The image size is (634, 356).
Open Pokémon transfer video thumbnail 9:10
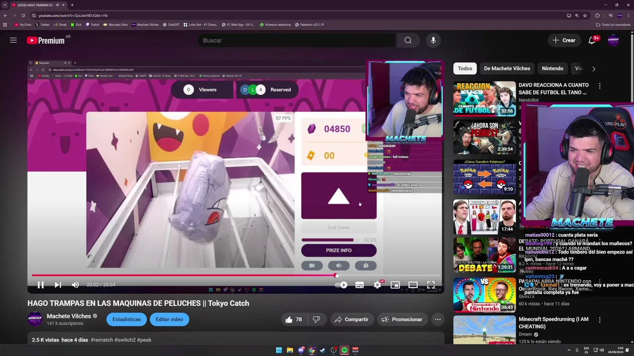click(x=484, y=177)
